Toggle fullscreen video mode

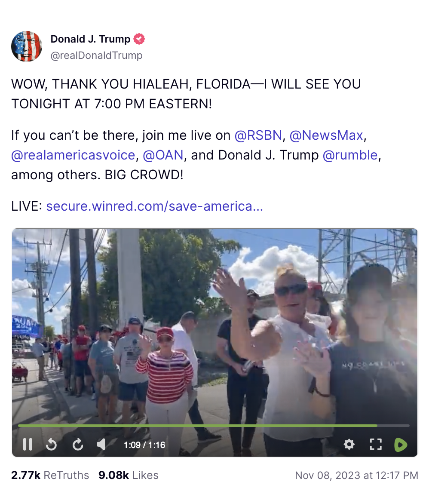375,444
